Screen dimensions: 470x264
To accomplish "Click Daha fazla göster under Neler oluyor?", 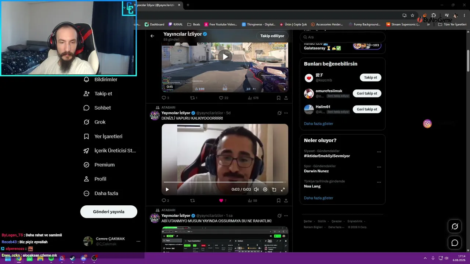I will click(x=318, y=198).
